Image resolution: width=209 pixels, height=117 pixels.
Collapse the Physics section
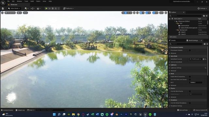click(x=169, y=88)
